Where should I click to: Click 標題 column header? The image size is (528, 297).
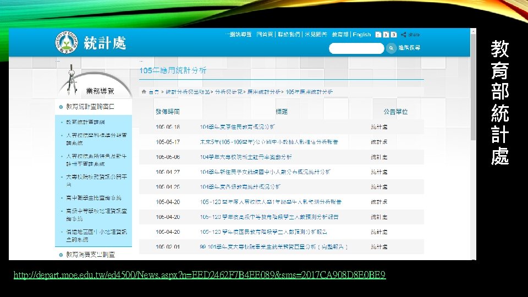click(282, 112)
